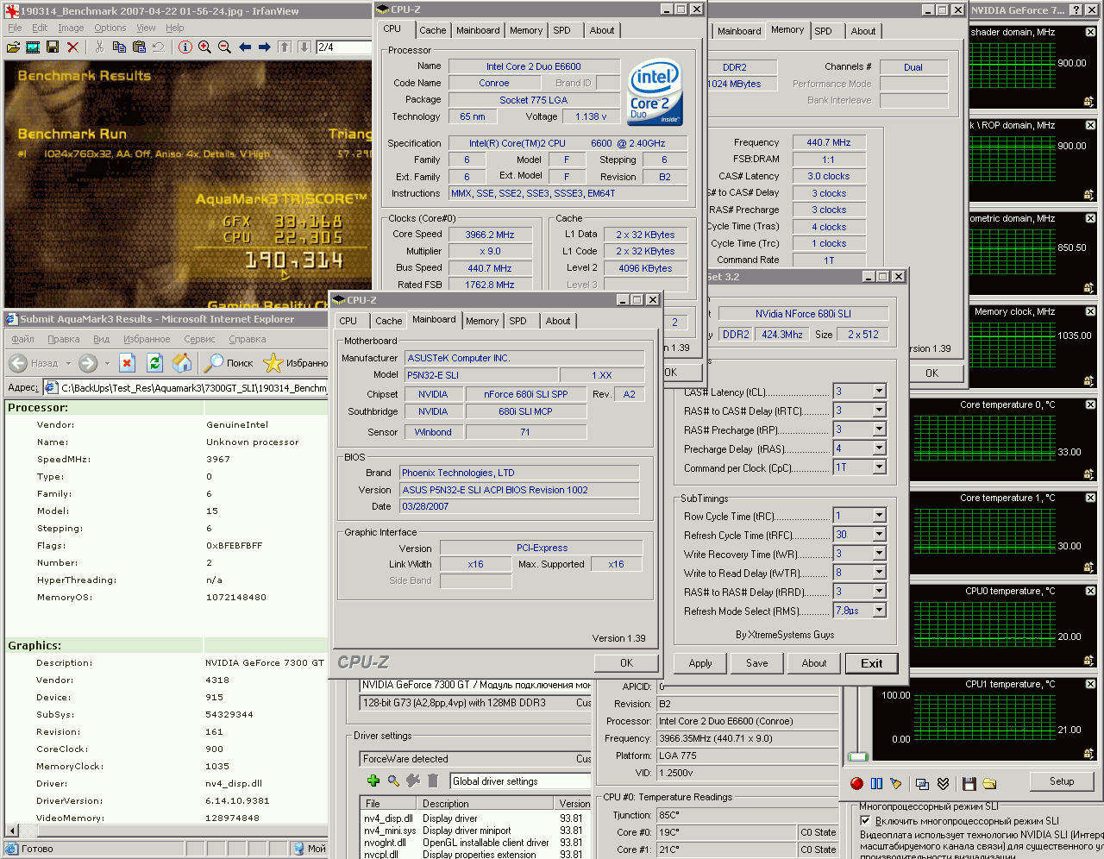The width and height of the screenshot is (1104, 859).
Task: Toggle Включить многопроцессорный режим SLI checkbox
Action: [865, 821]
